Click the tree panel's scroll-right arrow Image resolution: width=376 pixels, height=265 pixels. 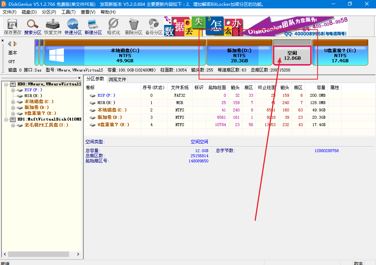click(78, 254)
